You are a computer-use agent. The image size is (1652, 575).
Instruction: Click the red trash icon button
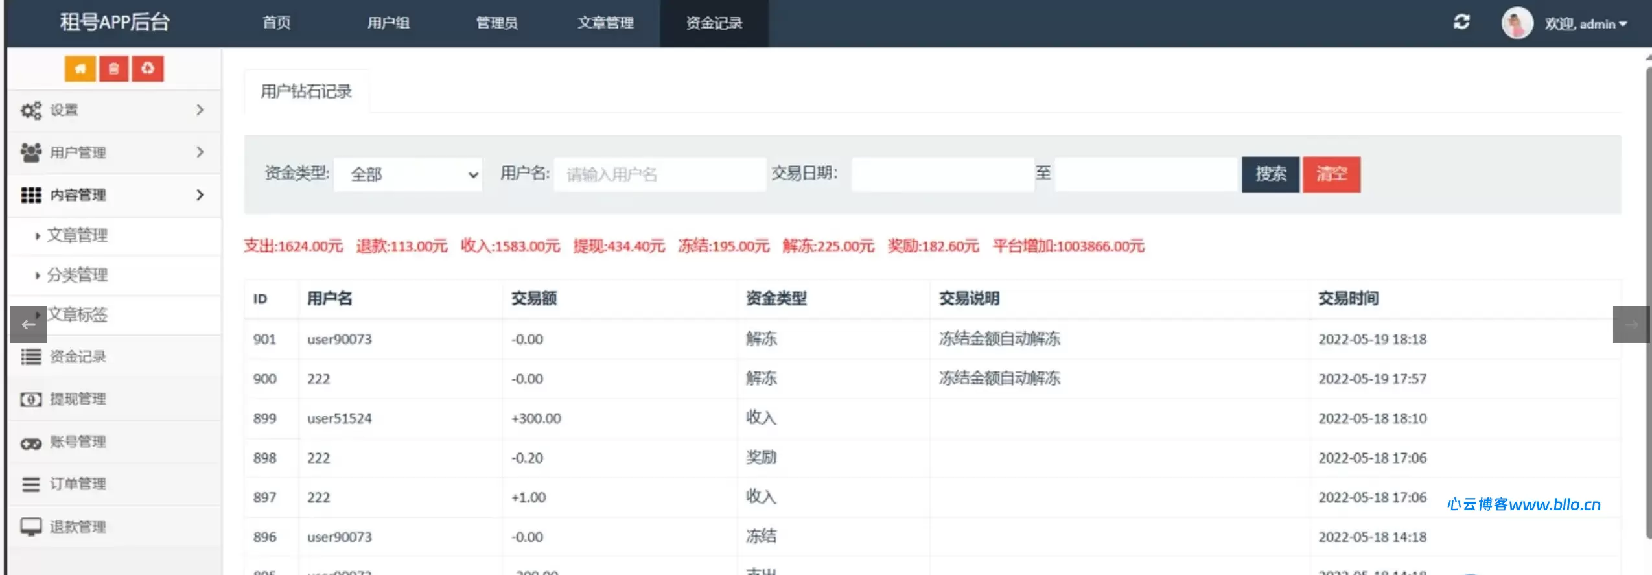[x=114, y=69]
